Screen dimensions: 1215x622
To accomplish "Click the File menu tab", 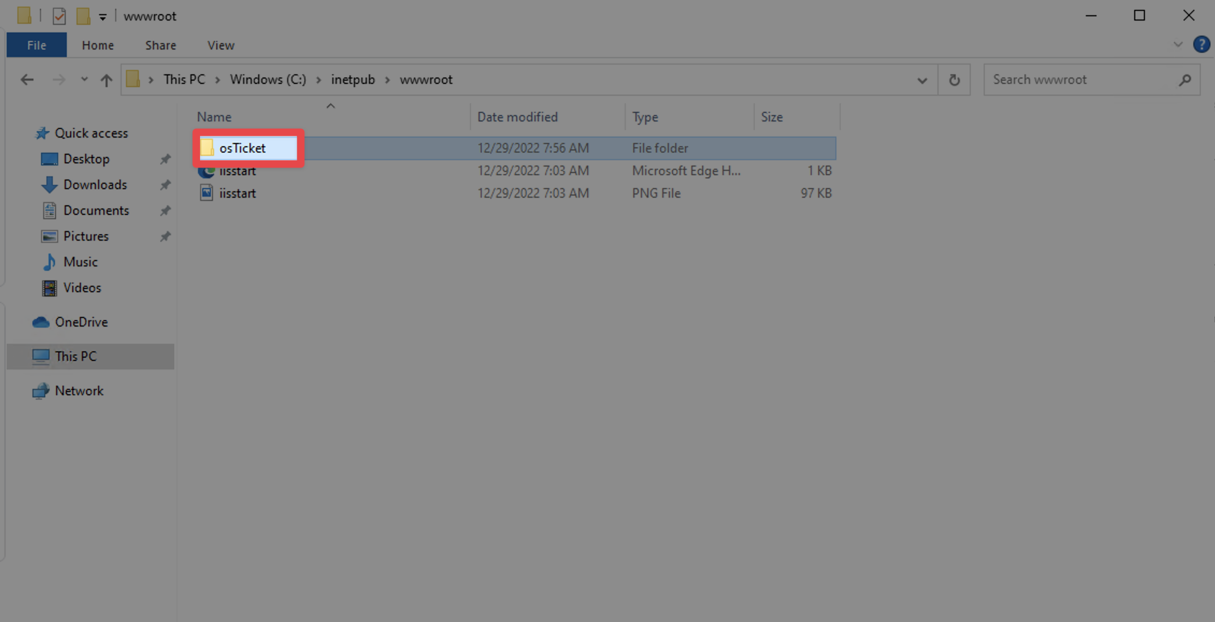I will (x=35, y=45).
